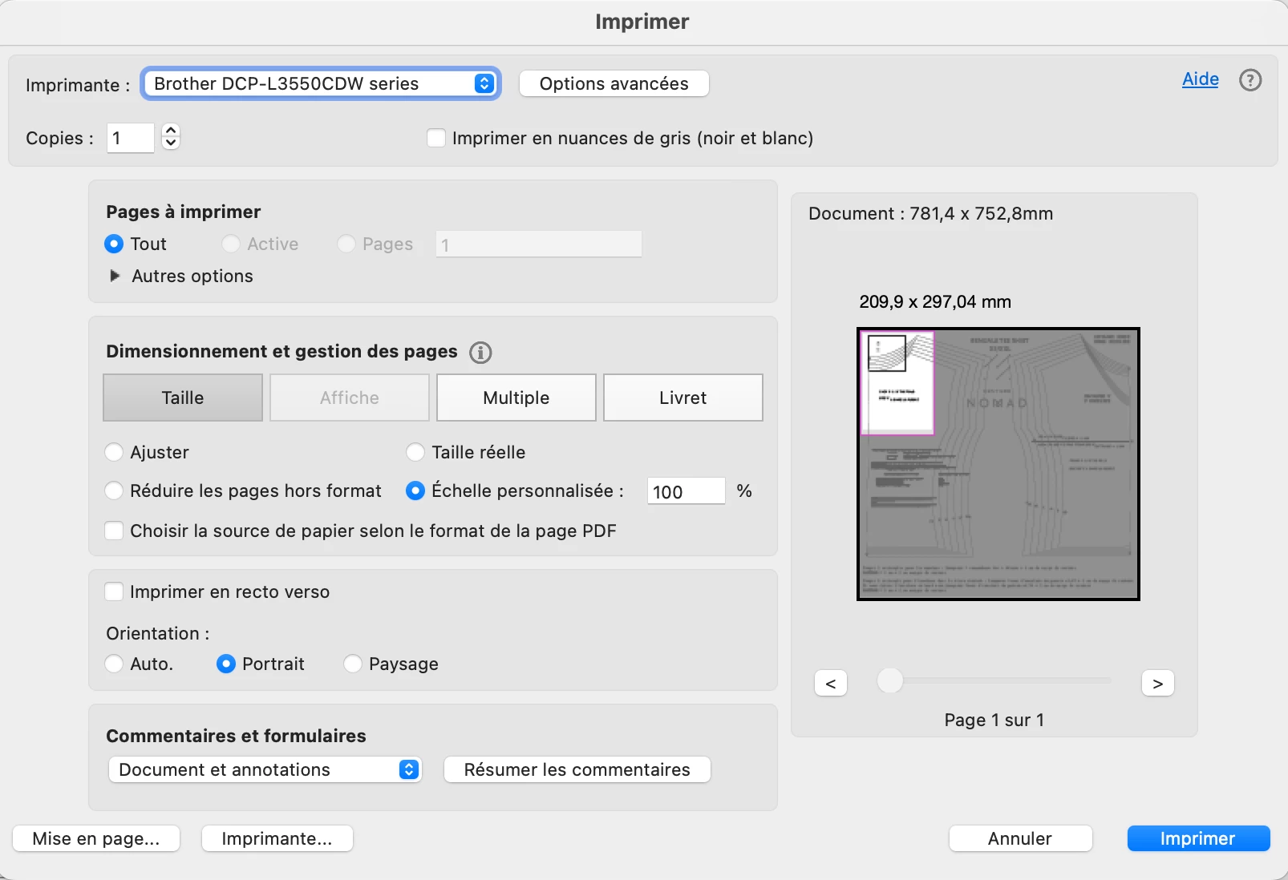Select Paysage orientation
1288x880 pixels.
(x=353, y=664)
